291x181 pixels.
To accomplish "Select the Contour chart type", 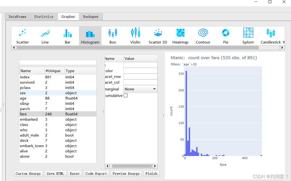I will click(203, 36).
